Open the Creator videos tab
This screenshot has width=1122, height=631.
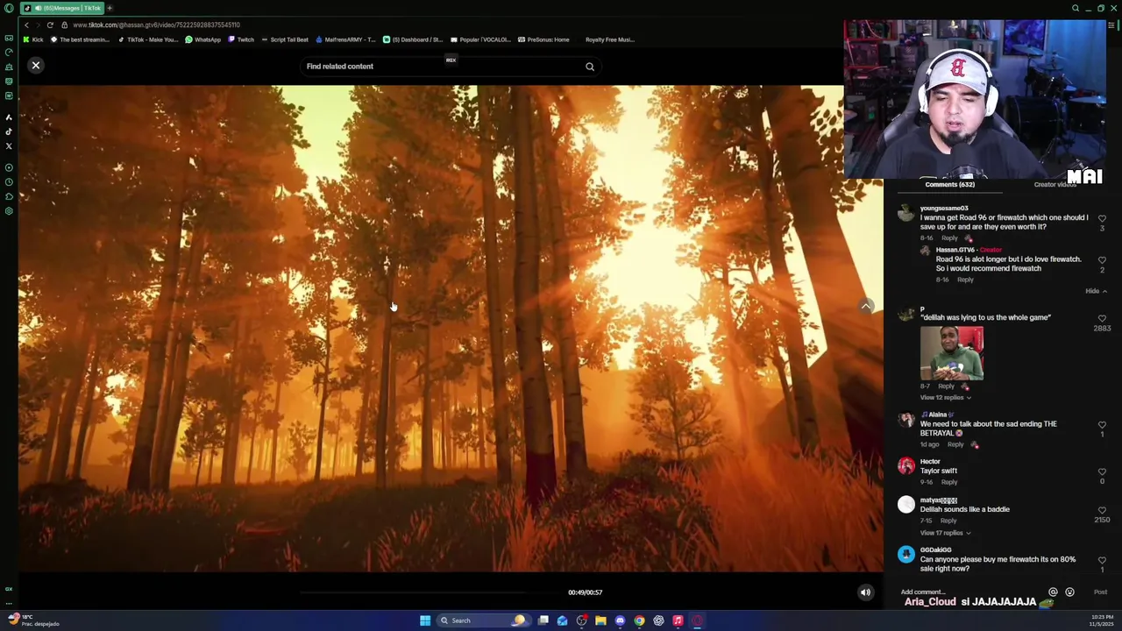click(1055, 185)
